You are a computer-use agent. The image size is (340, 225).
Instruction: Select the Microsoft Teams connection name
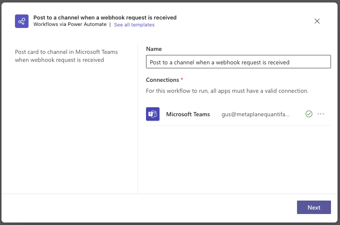188,114
